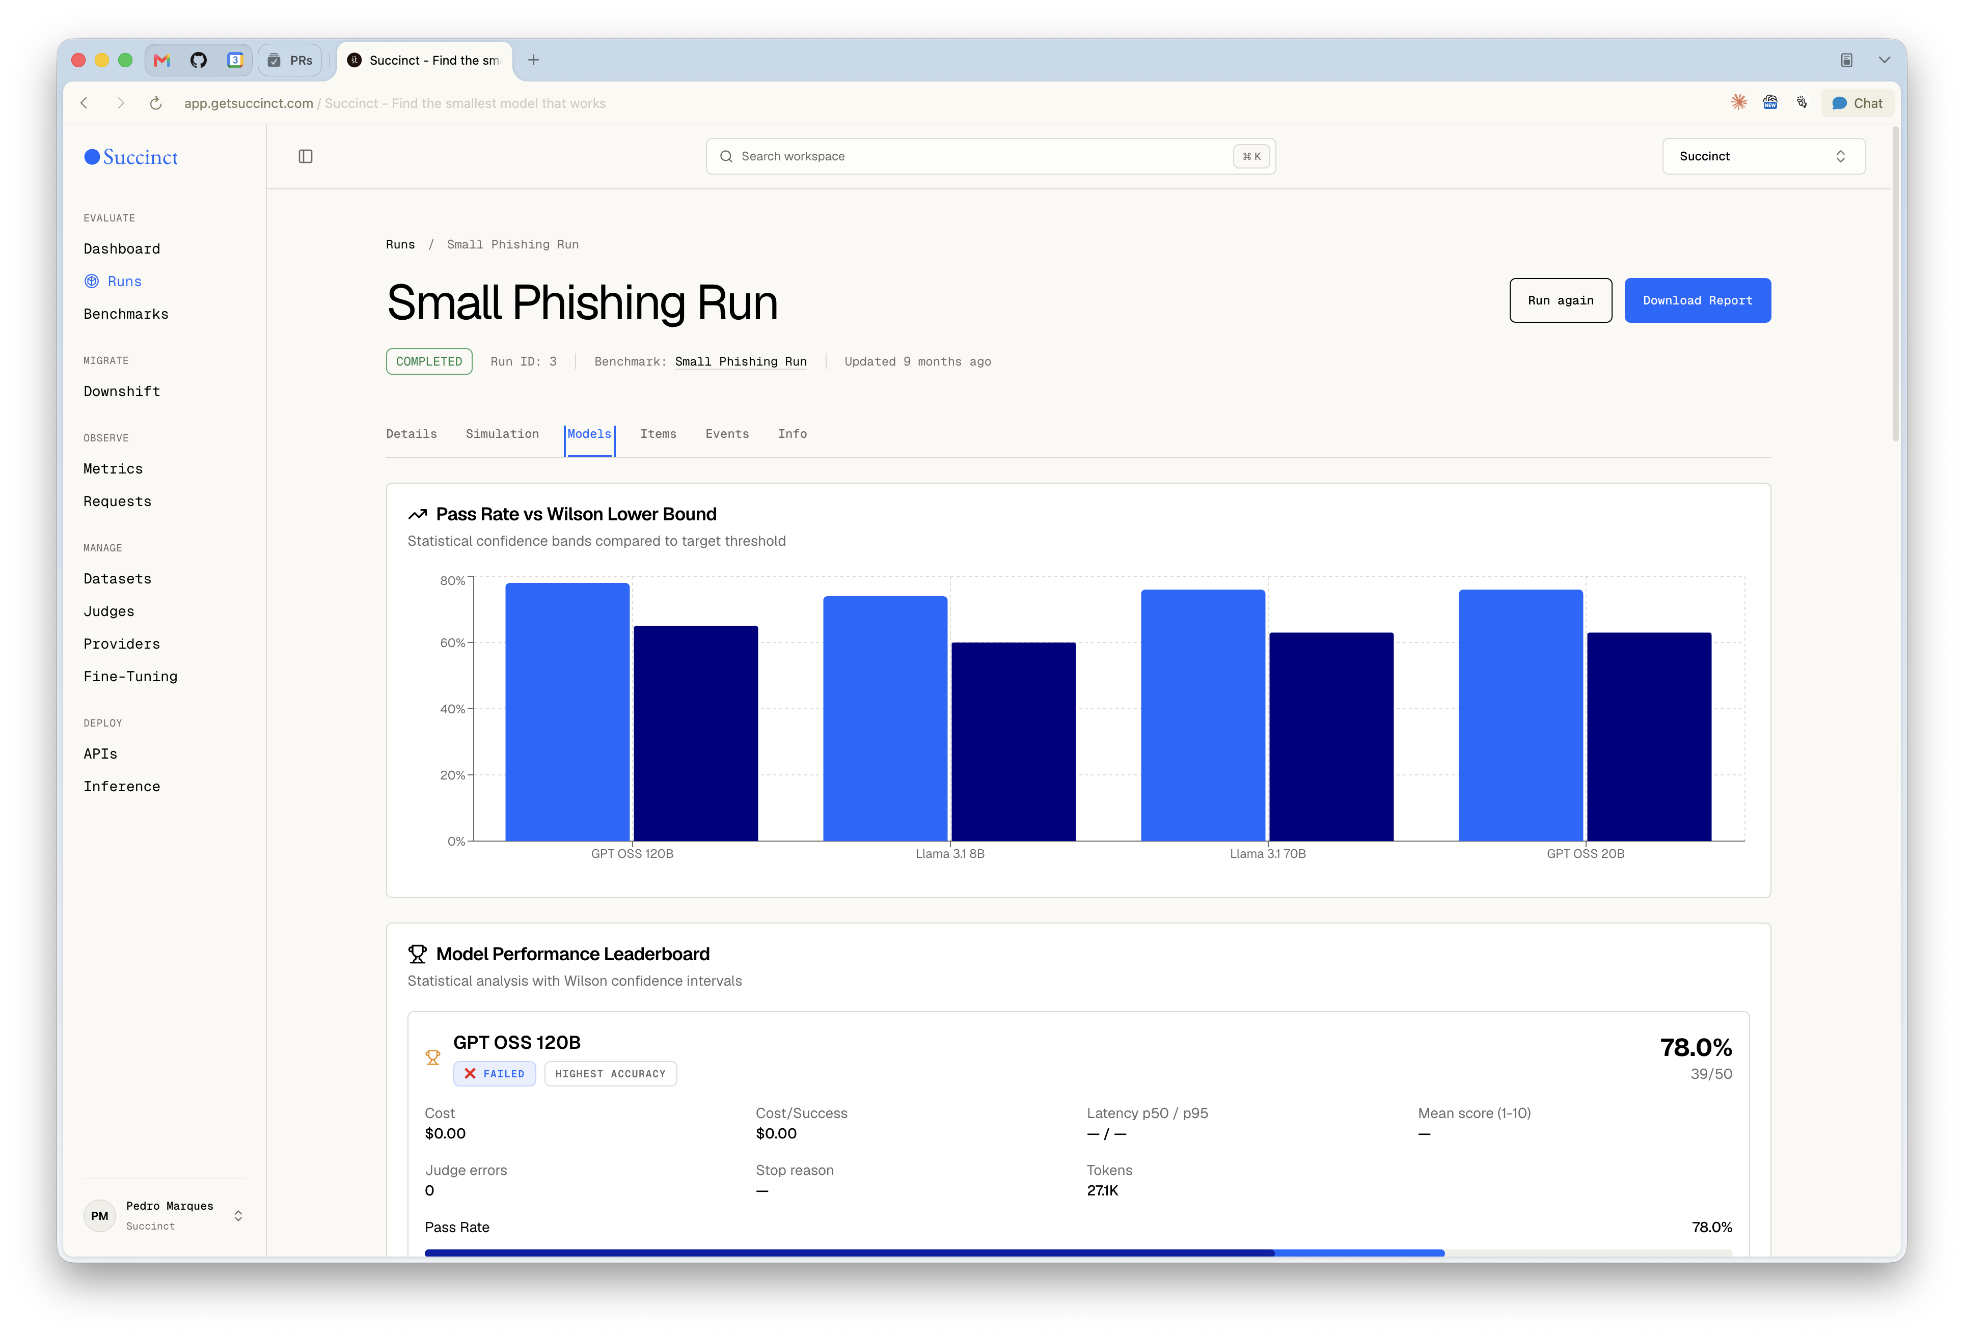
Task: Go back to the previous page
Action: 84,103
